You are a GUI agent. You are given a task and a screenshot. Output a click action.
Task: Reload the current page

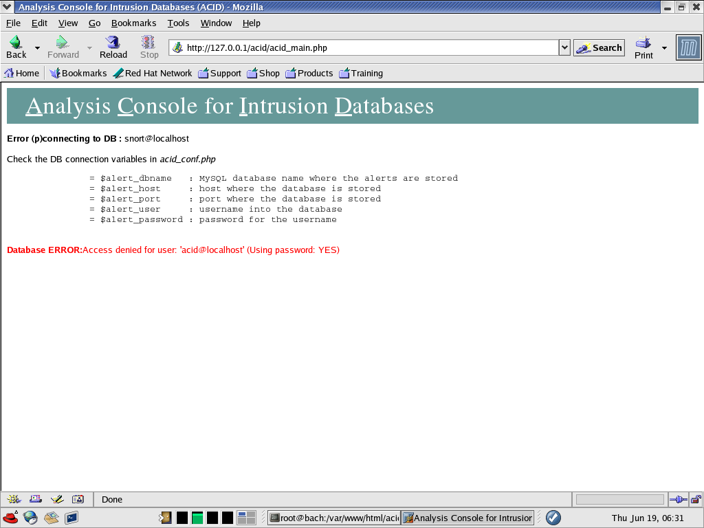pos(113,47)
